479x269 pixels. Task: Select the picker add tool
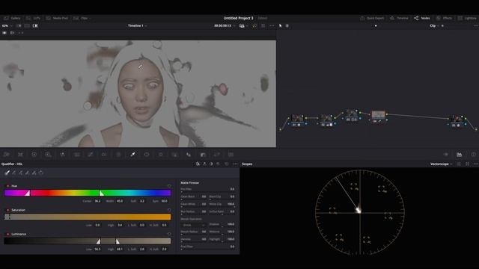coord(21,173)
